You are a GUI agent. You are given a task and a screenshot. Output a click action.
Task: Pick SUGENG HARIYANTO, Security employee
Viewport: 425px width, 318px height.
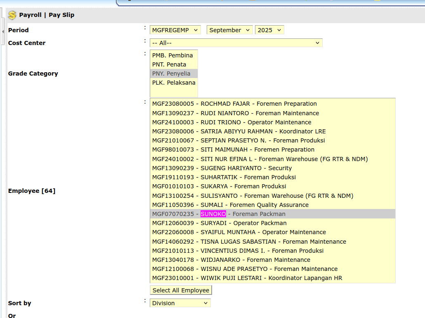(222, 168)
